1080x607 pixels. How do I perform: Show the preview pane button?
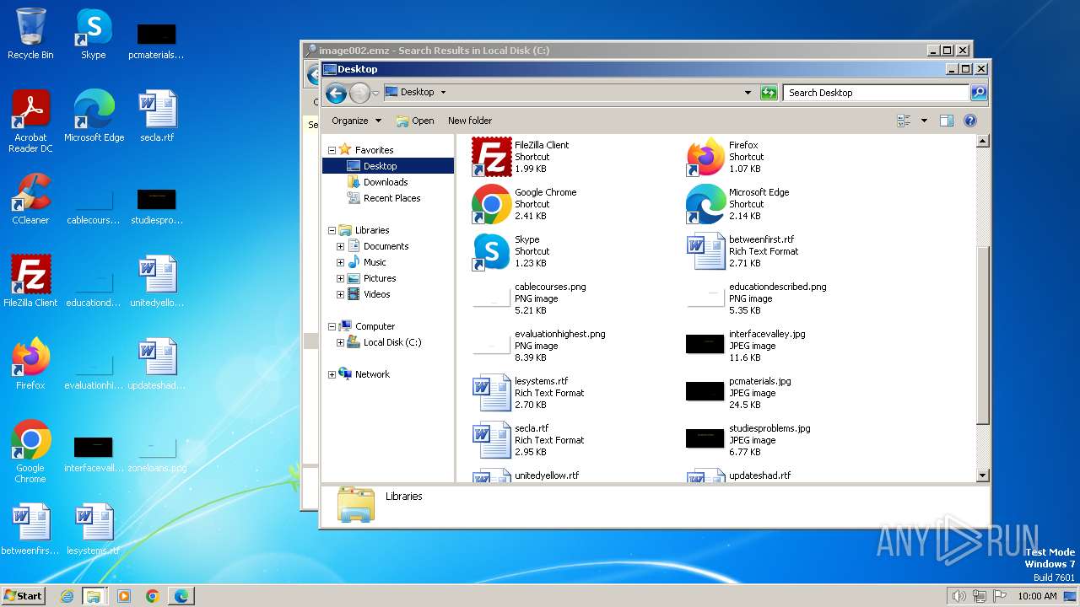click(947, 121)
